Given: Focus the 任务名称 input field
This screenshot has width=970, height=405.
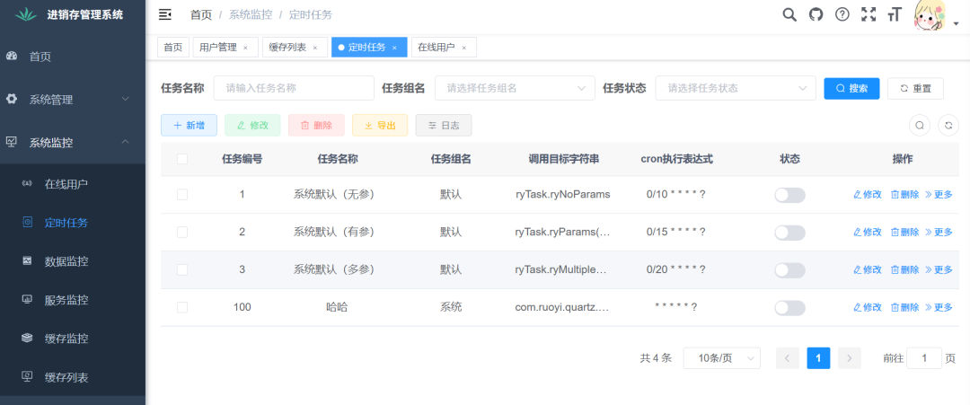Looking at the screenshot, I should tap(294, 88).
